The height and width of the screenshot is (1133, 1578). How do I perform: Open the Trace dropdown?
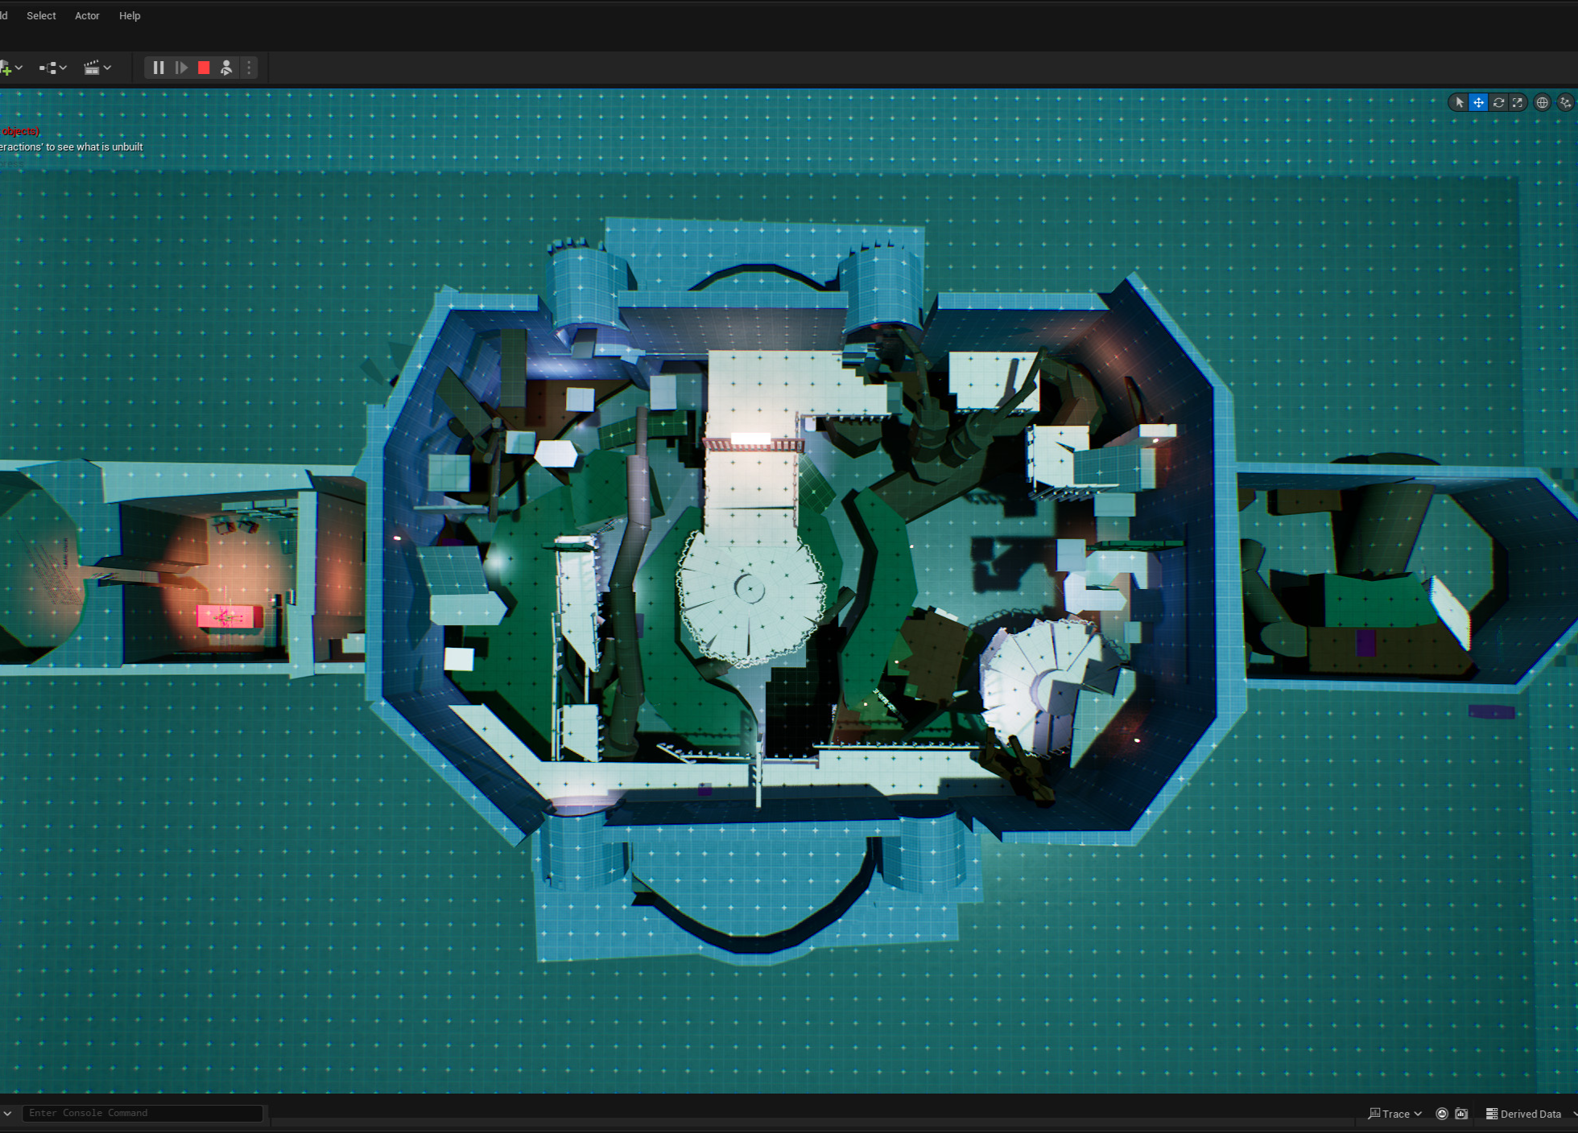[1395, 1114]
